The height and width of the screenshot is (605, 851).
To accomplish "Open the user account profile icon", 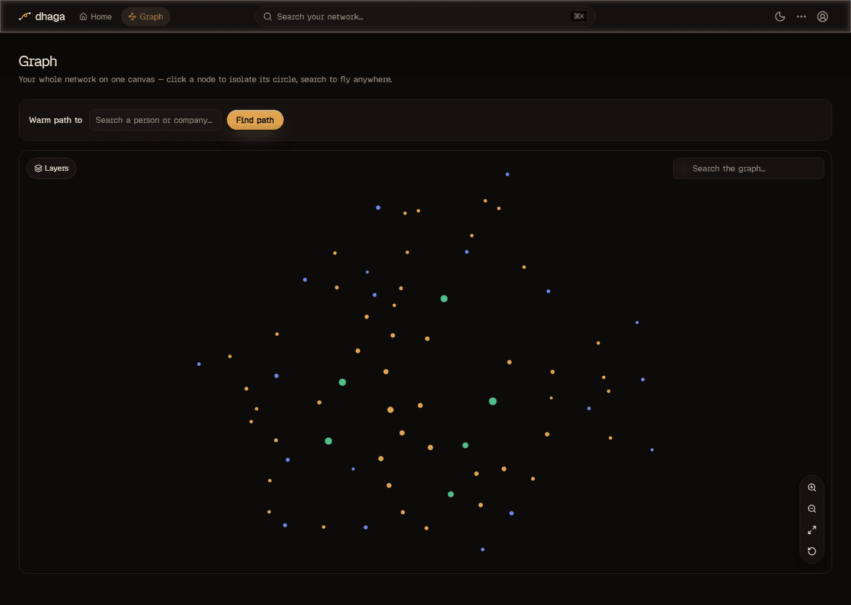I will coord(823,17).
